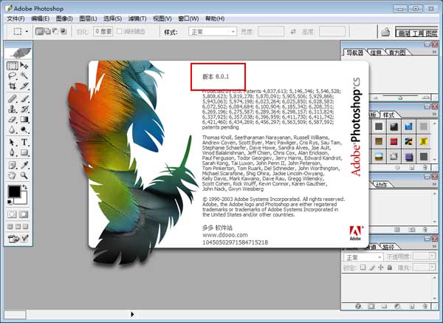This screenshot has height=323, width=443.
Task: Select the Move tool
Action: coord(24,66)
